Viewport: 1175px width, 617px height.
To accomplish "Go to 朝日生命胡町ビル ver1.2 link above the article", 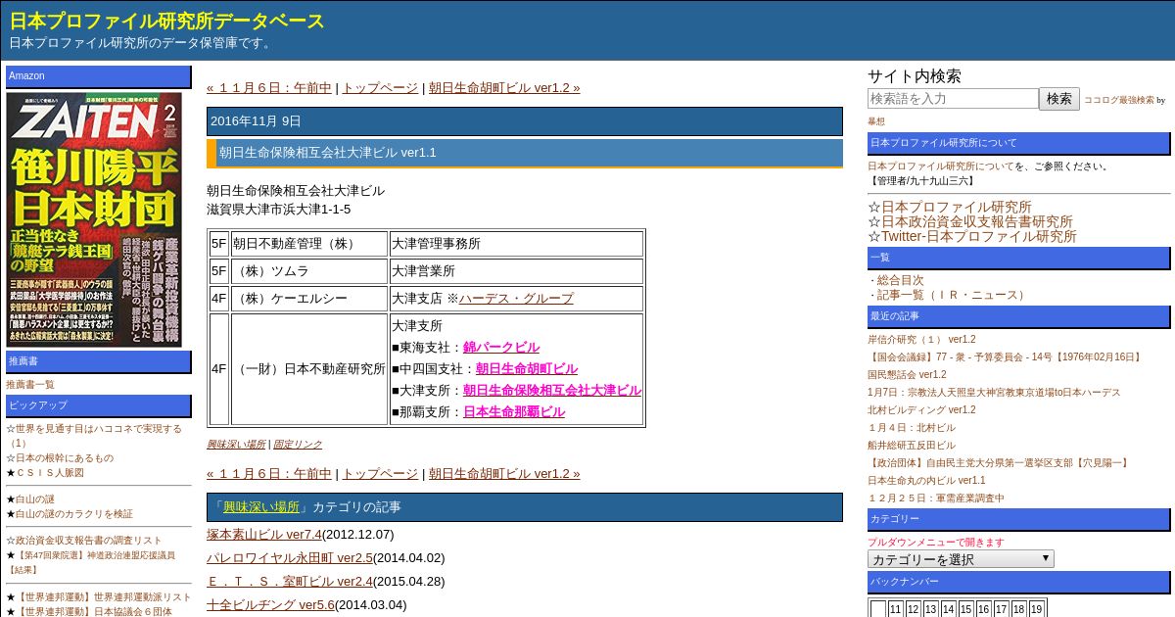I will (x=504, y=87).
